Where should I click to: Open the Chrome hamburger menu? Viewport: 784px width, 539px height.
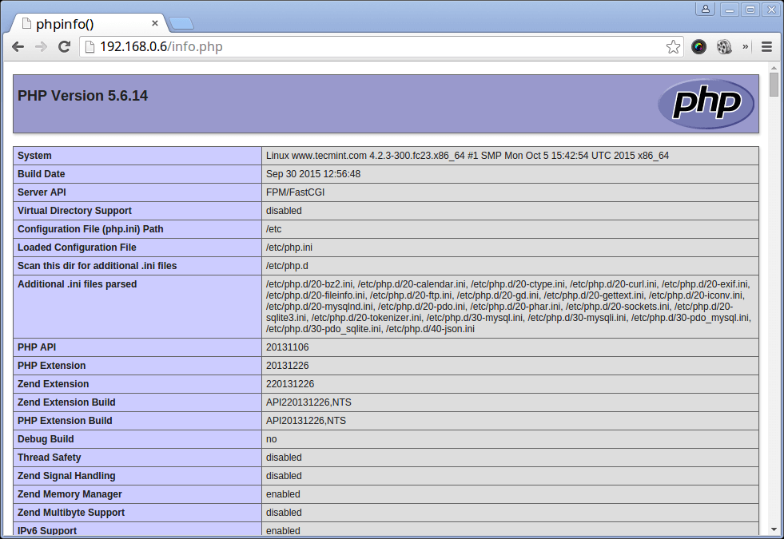coord(766,46)
